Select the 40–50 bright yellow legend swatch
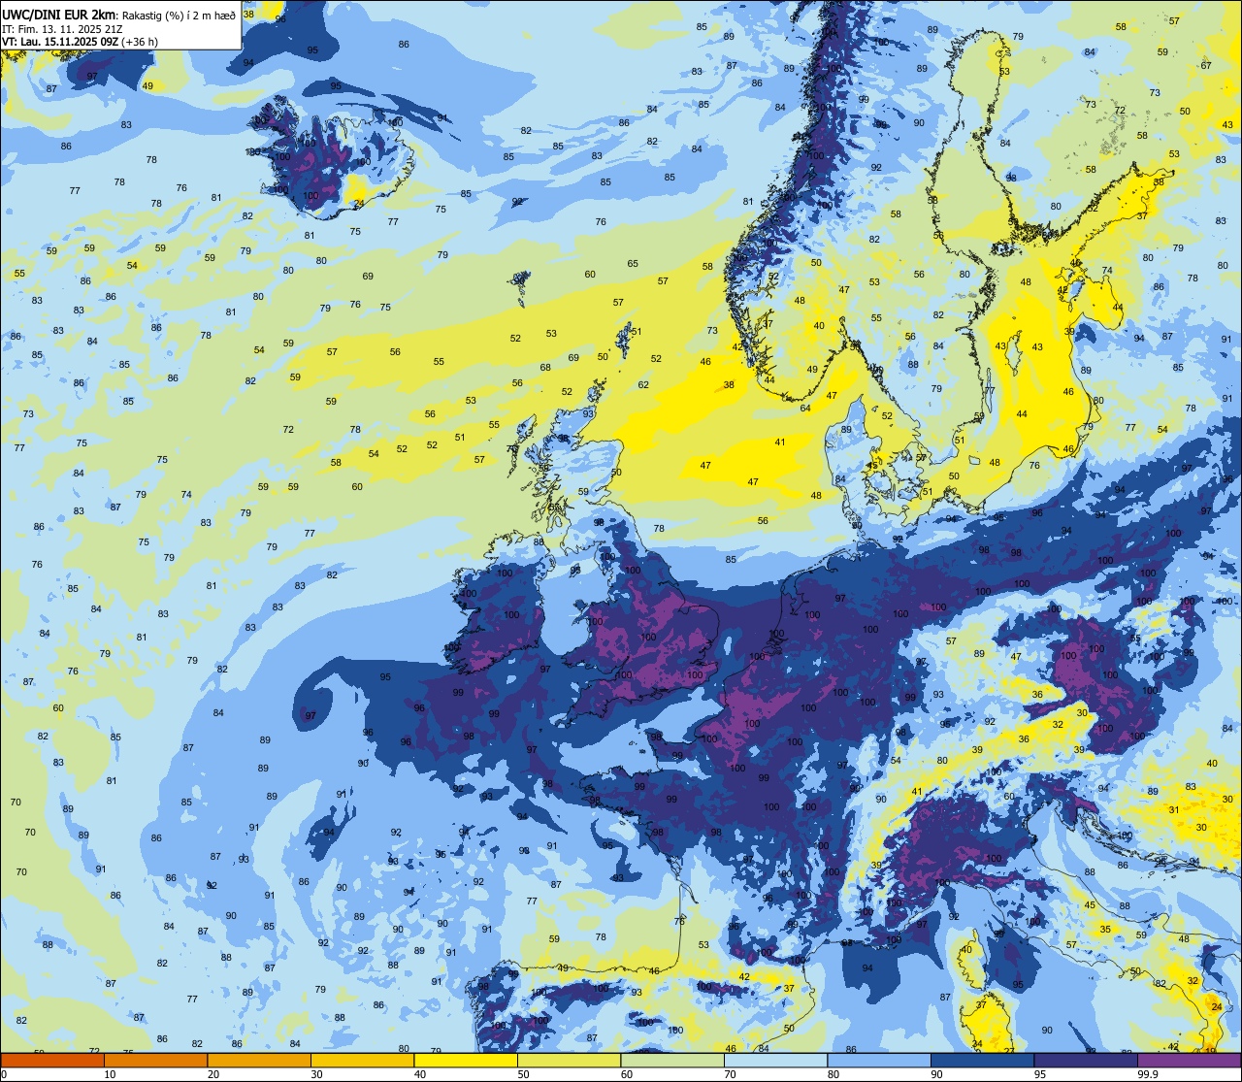 (x=466, y=1060)
